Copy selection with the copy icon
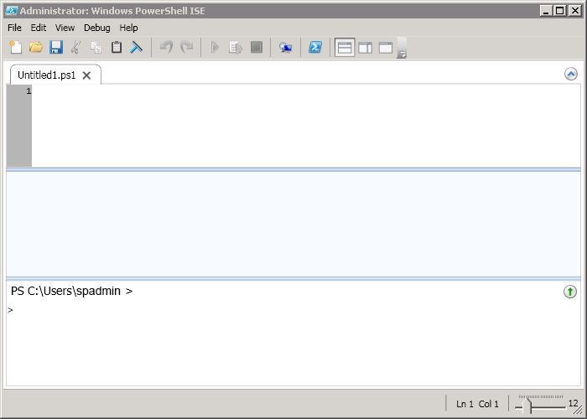This screenshot has width=587, height=419. coord(96,47)
